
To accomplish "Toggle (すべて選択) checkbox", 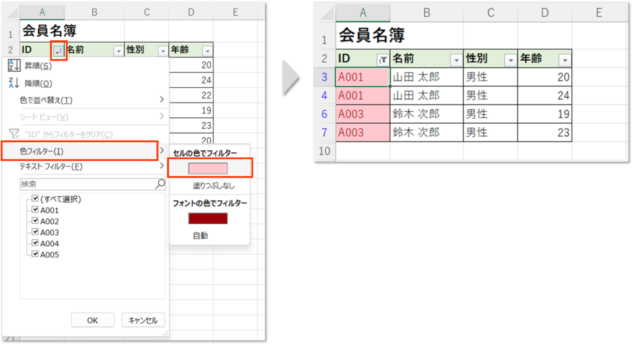I will click(x=35, y=198).
